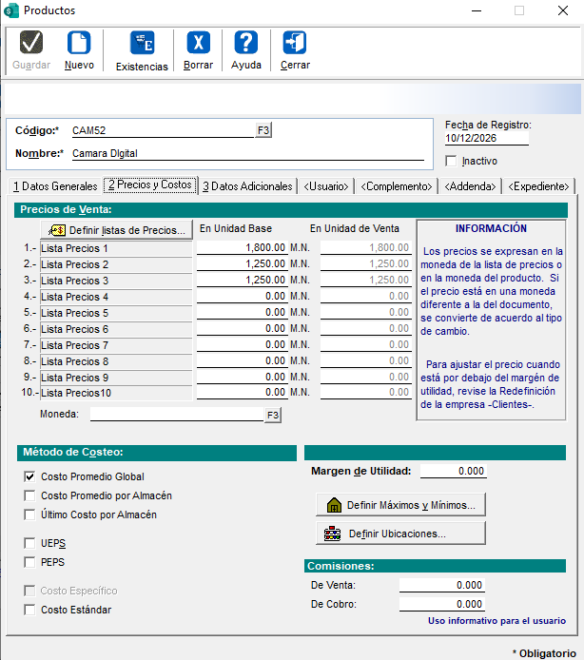The height and width of the screenshot is (660, 584).
Task: Open the <Expediente> tab
Action: coord(538,186)
